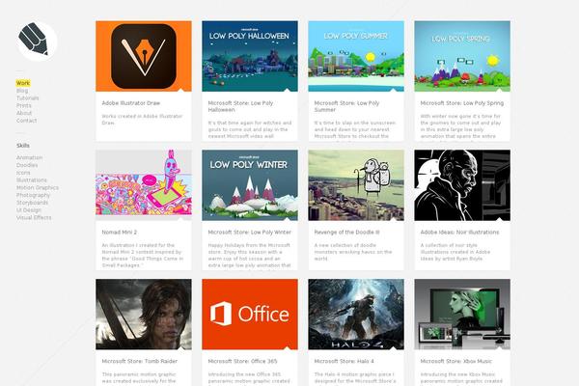Filter by Illustrations skill
Screen dimensions: 579x386
point(32,180)
